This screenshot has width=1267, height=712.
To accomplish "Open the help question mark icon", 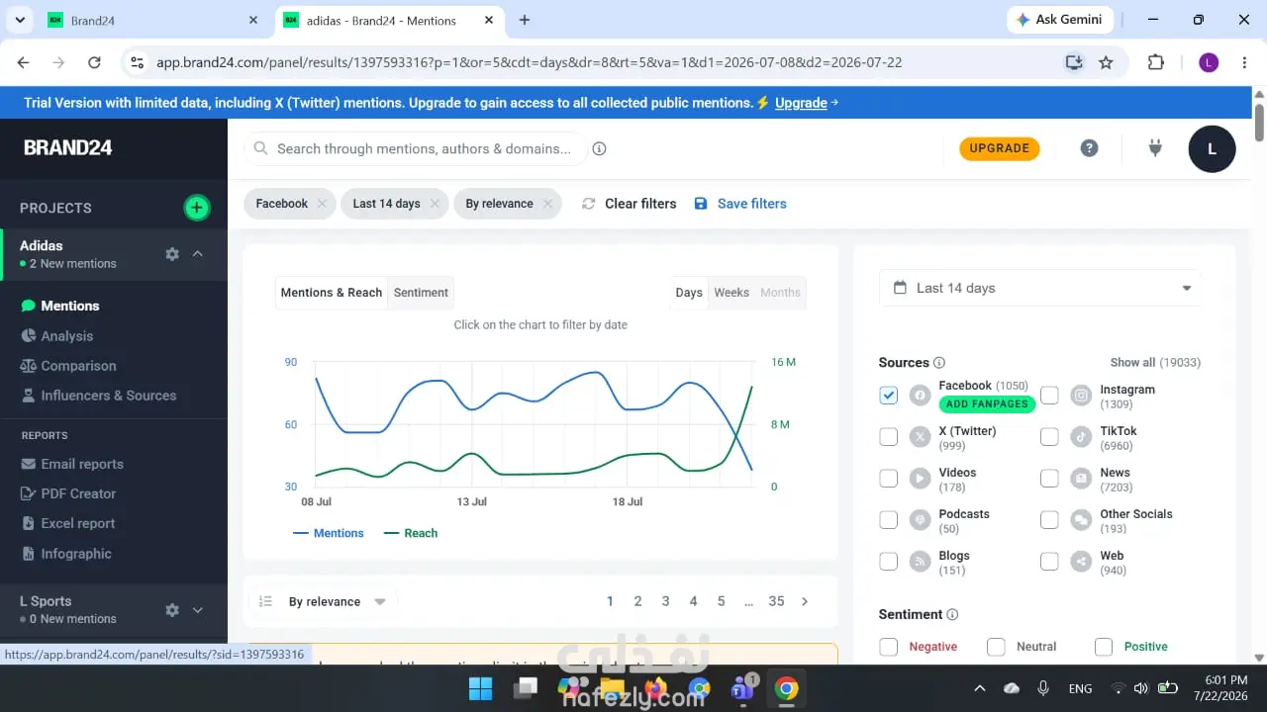I will pyautogui.click(x=1089, y=148).
